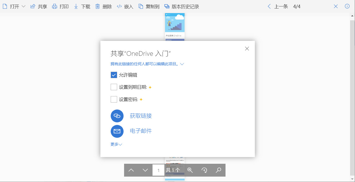Open the info panel icon
Image resolution: width=355 pixels, height=182 pixels.
click(347, 6)
